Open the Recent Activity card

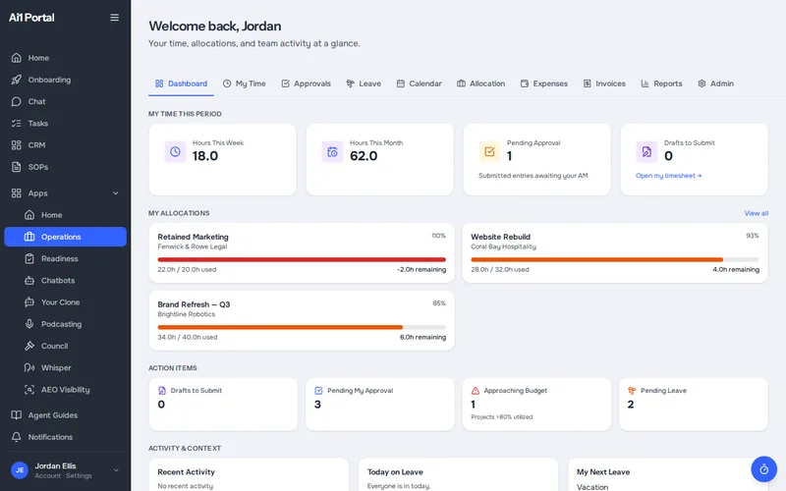coord(249,475)
